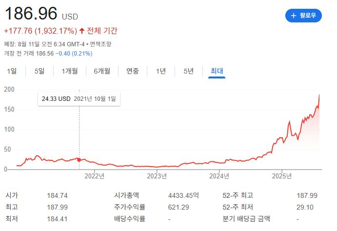Click the 주가수익률 value 621.29
Image resolution: width=337 pixels, height=231 pixels.
click(x=178, y=207)
